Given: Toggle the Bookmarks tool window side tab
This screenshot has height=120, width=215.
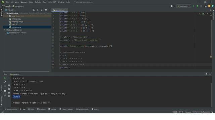Looking at the screenshot, I should coord(1,101).
